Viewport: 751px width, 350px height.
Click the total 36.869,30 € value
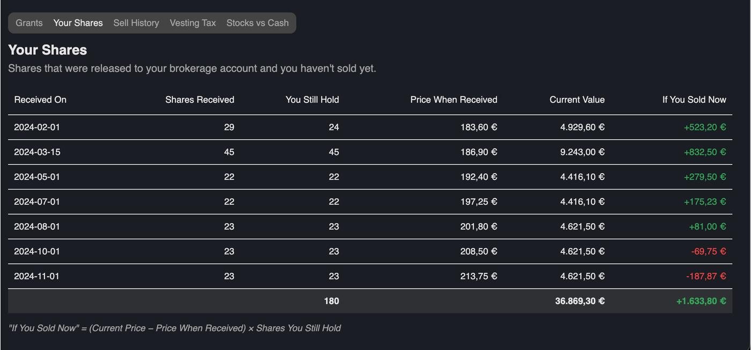click(x=579, y=301)
